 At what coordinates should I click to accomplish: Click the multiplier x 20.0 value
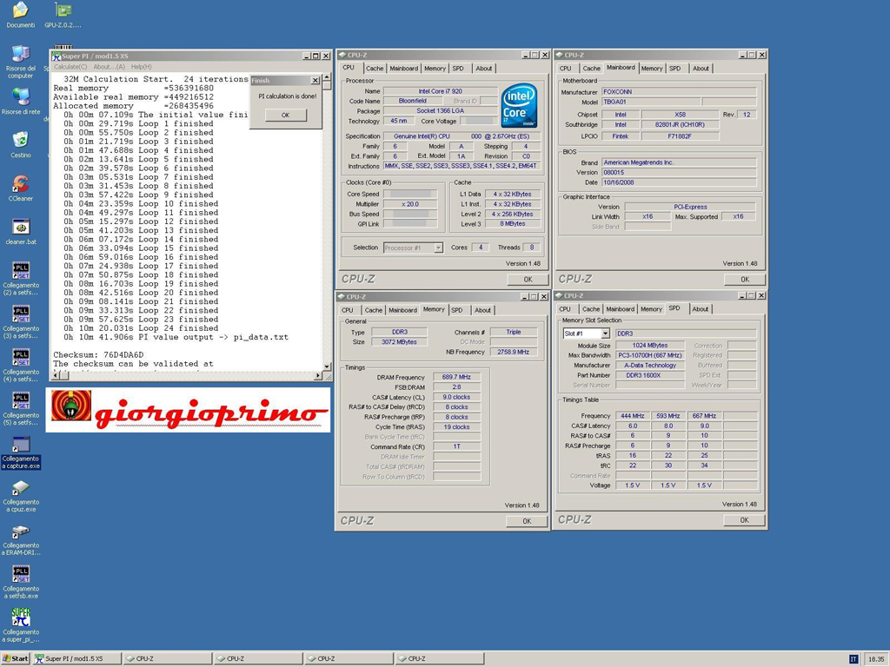[410, 204]
